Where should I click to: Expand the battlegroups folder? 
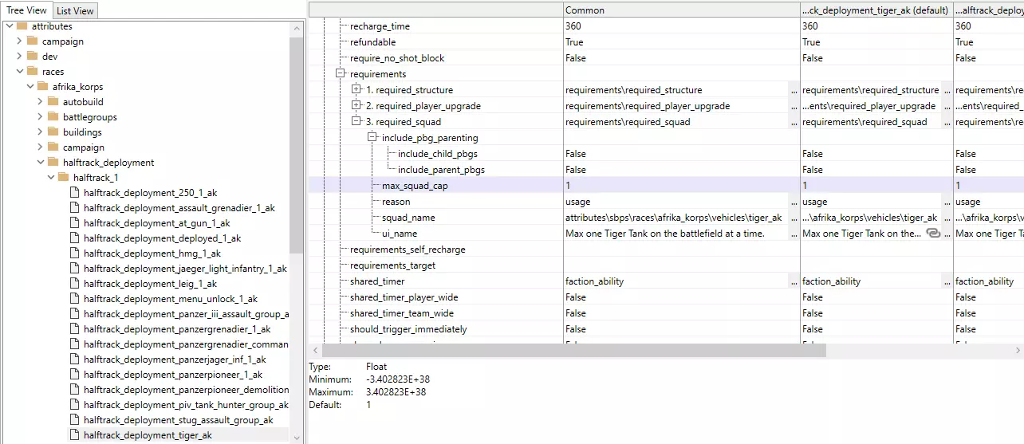pyautogui.click(x=40, y=117)
